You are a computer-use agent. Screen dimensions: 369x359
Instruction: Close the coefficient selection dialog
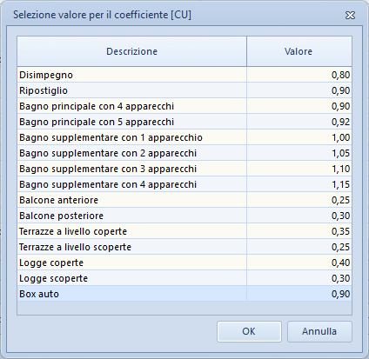pos(350,15)
